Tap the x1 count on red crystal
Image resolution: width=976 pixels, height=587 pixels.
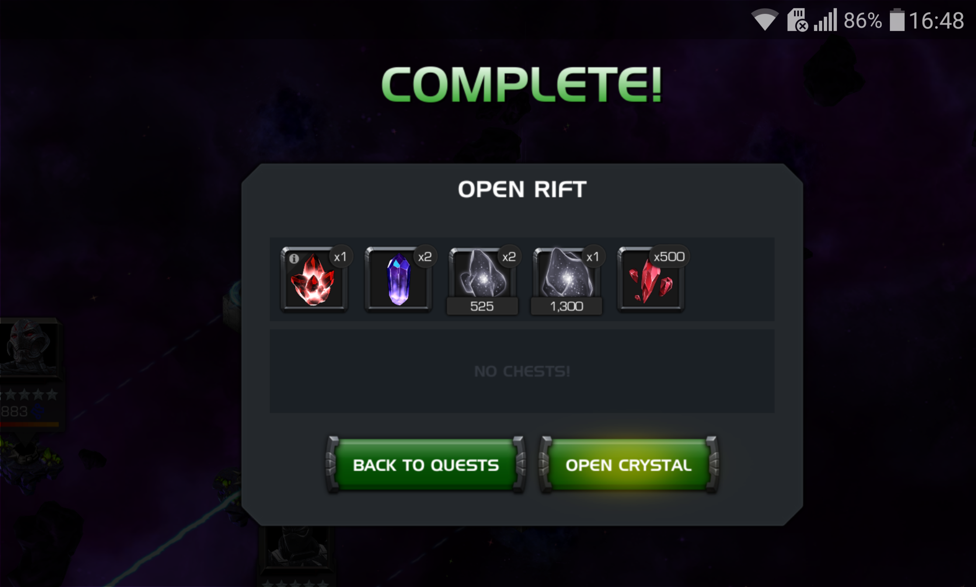coord(340,257)
